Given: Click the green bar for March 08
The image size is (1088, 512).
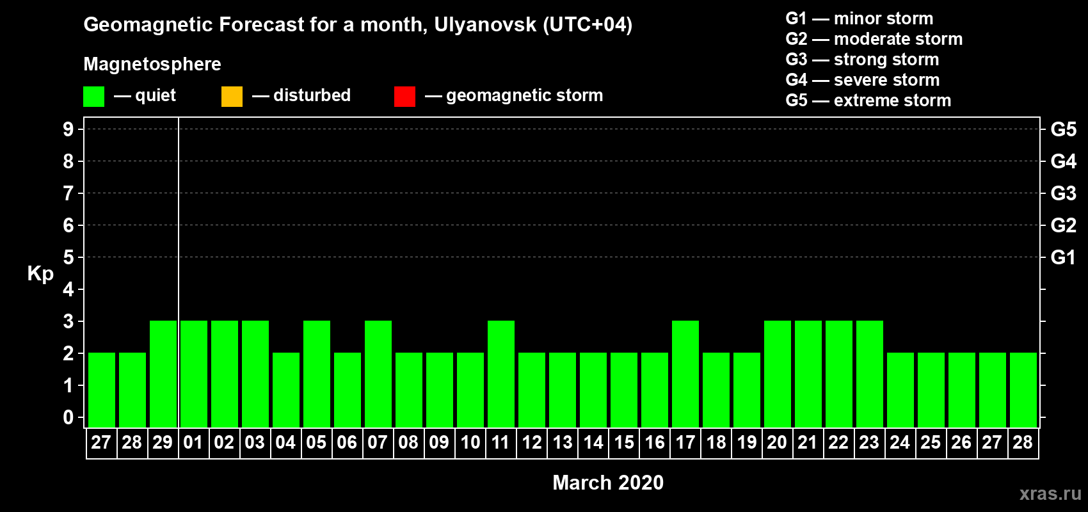Looking at the screenshot, I should 409,390.
